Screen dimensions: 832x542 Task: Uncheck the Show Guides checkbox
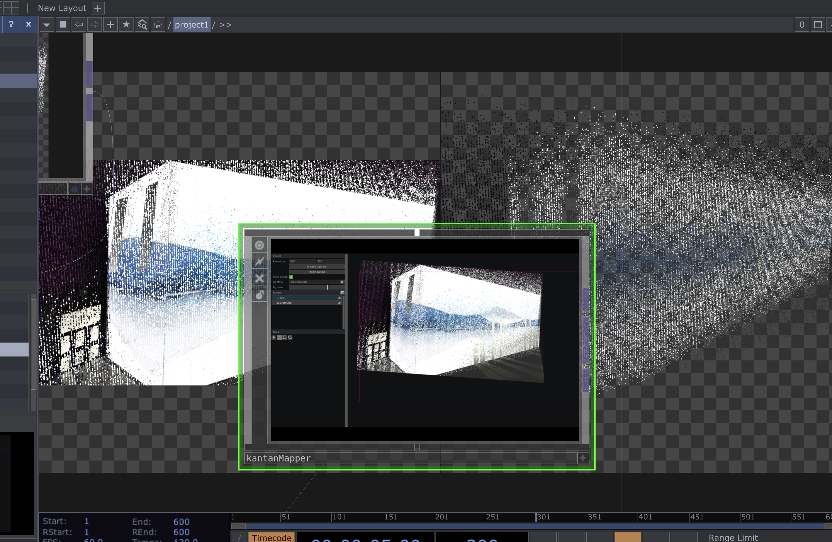click(291, 277)
